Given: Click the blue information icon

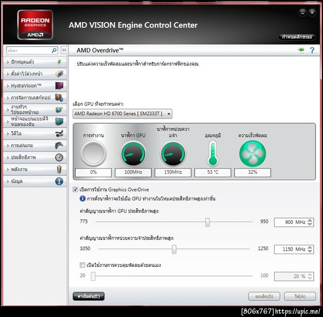Looking at the screenshot, I should tap(59, 181).
